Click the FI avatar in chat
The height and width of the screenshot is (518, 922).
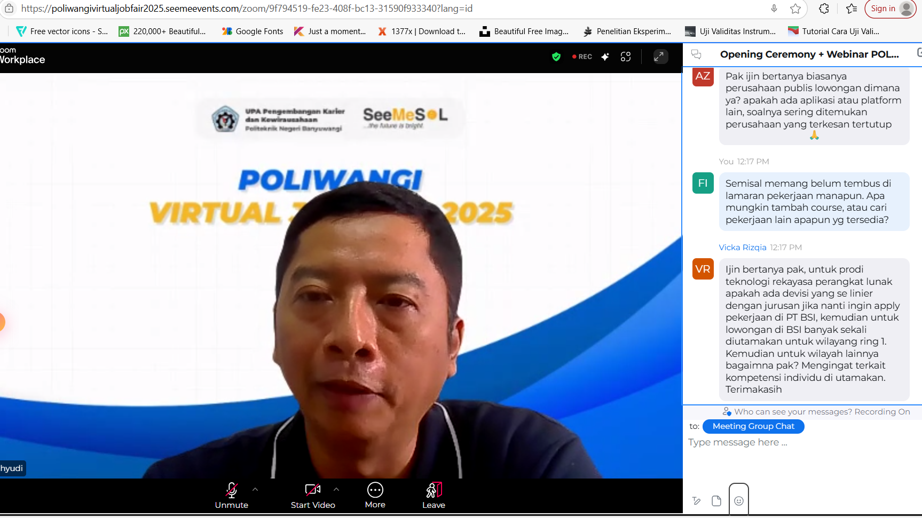[x=703, y=183]
